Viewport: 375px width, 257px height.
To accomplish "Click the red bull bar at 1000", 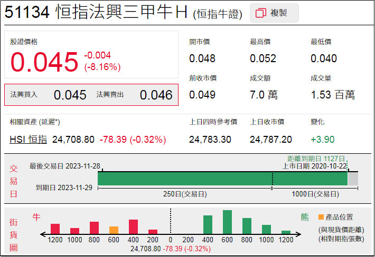I will point(74,231).
